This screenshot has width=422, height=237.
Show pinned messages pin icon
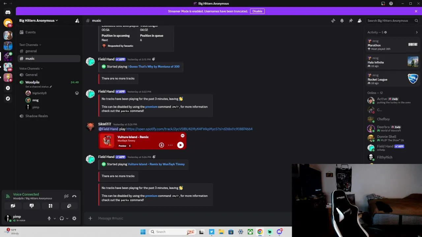[351, 20]
